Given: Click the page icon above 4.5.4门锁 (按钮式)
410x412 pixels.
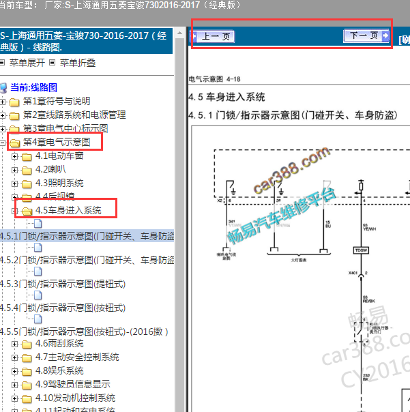Looking at the screenshot, I should 38,295.
